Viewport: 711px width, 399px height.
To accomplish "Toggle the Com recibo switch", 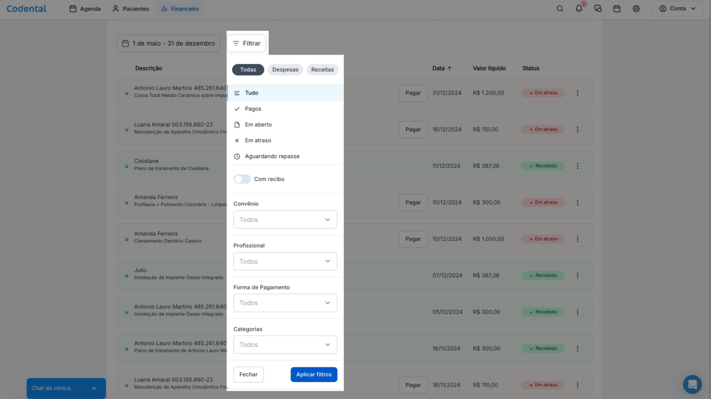I will pyautogui.click(x=242, y=179).
